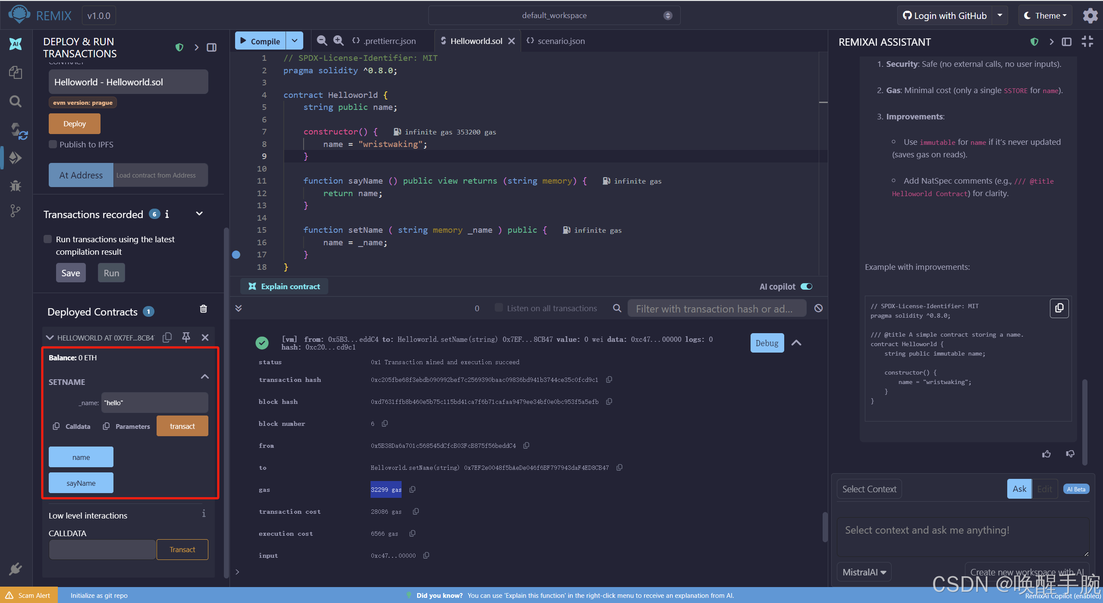
Task: Open the Search in files sidebar icon
Action: 16,101
